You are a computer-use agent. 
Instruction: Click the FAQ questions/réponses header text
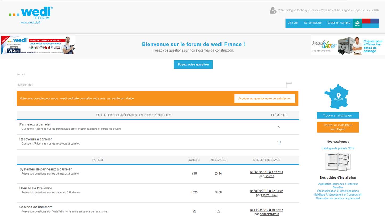click(x=134, y=115)
